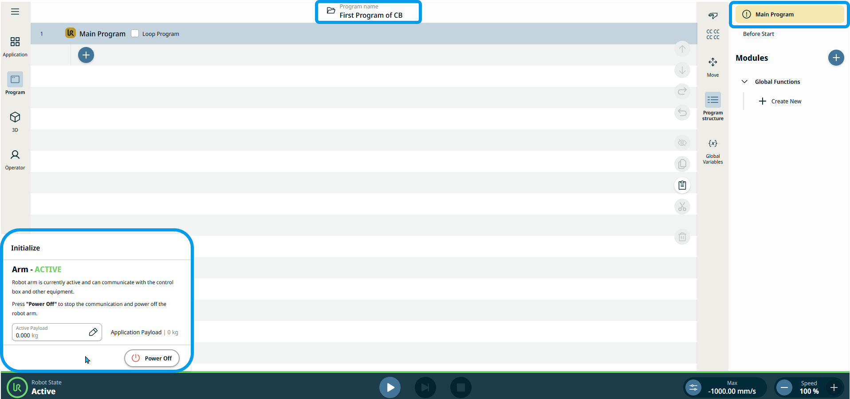Decrease speed with the minus button
This screenshot has height=399, width=850.
[784, 387]
